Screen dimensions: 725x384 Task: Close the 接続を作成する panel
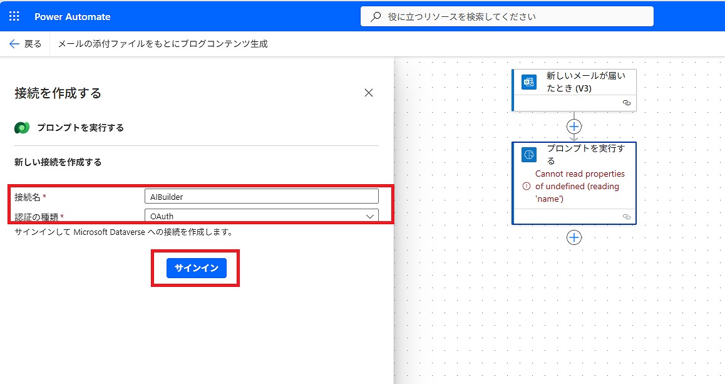pos(369,93)
